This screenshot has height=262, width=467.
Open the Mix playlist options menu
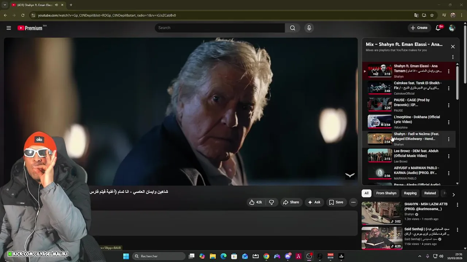click(x=453, y=57)
